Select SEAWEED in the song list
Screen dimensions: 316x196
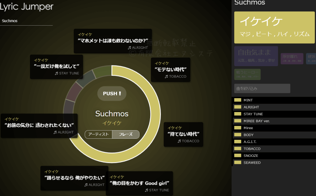(274, 163)
